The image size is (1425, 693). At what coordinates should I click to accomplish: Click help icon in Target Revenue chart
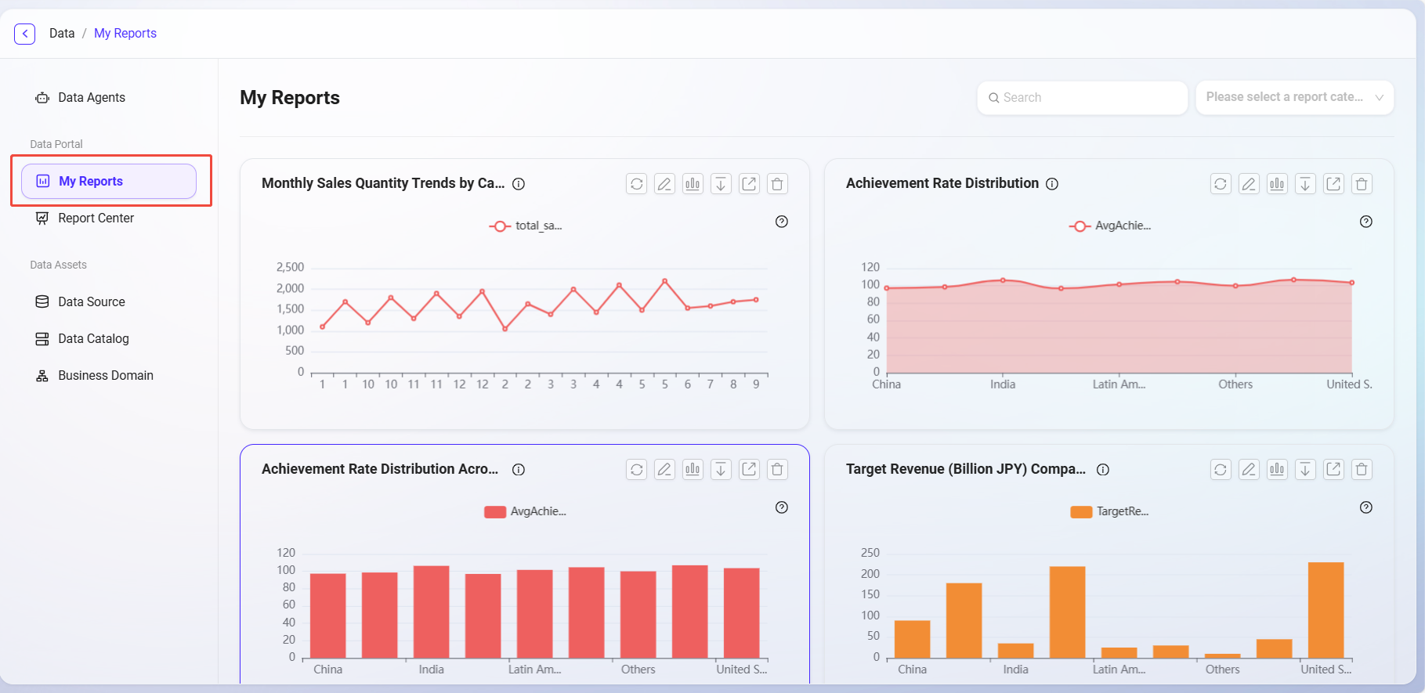pyautogui.click(x=1365, y=507)
